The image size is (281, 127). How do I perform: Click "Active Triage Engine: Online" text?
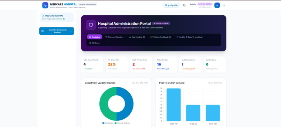52,19
